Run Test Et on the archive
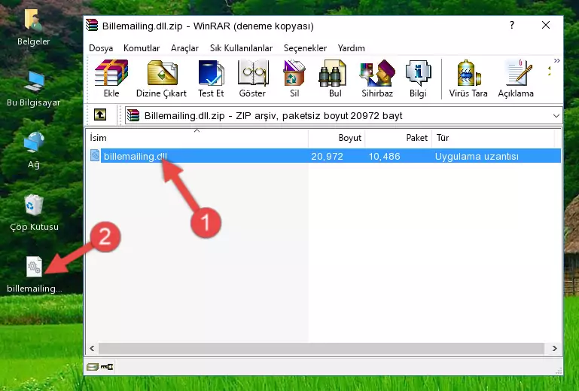This screenshot has height=391, width=579. pos(211,78)
